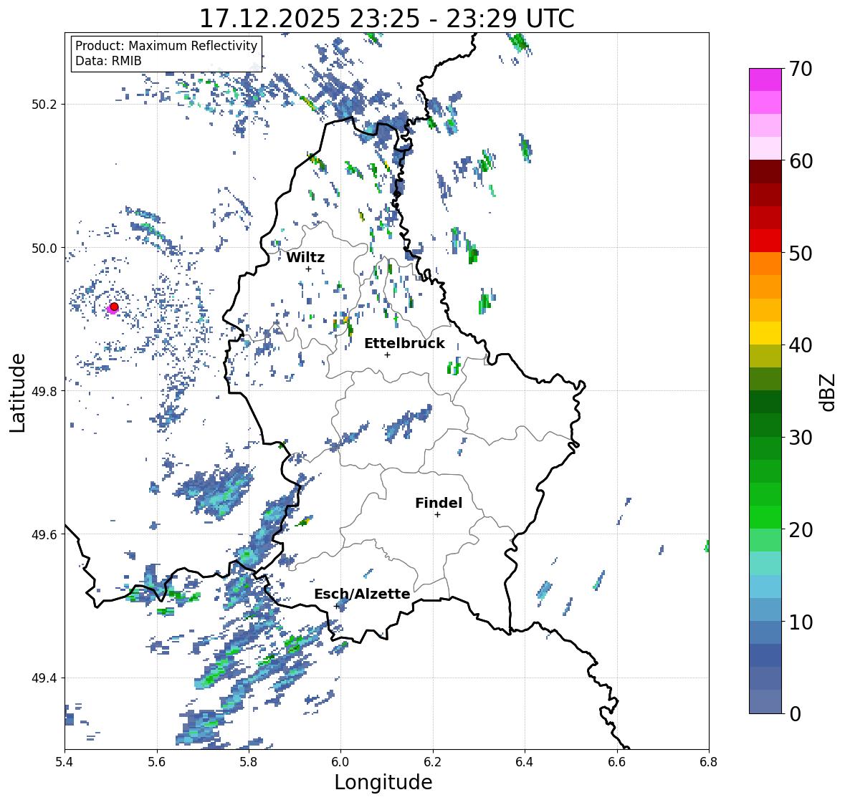
Task: Click the Wiltz station label
Action: pos(305,257)
